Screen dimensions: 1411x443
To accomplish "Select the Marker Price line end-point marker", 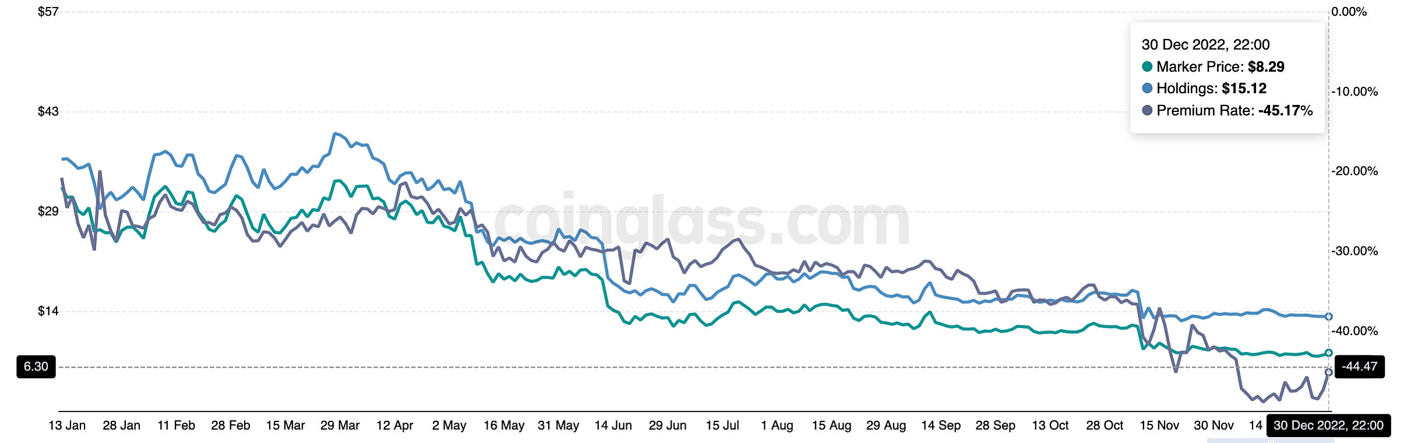I will pos(1329,353).
